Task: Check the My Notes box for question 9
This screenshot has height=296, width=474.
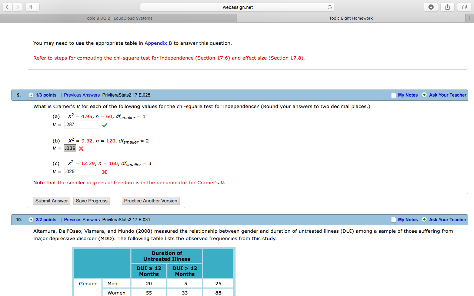Action: coord(393,95)
